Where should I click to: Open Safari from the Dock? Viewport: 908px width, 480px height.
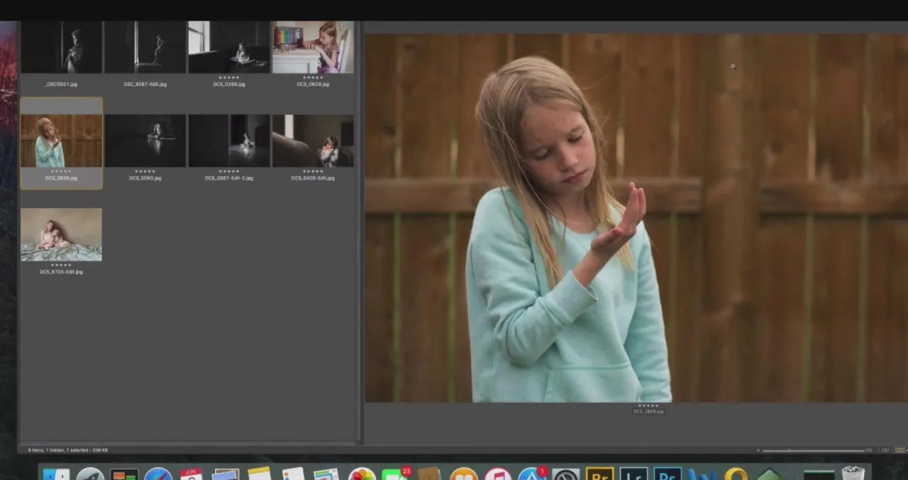pos(158,474)
